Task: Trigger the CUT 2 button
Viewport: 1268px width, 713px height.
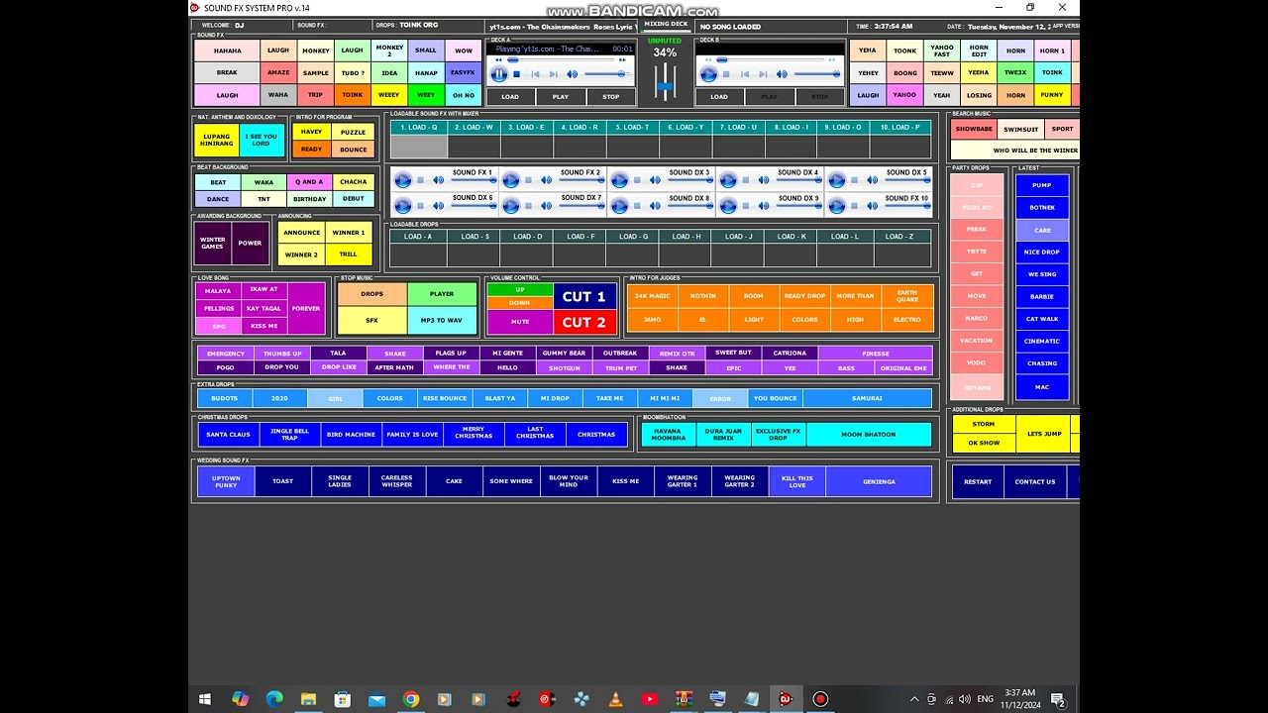Action: (x=584, y=322)
